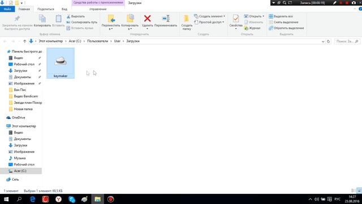Click the Copy ribbon icon
The height and width of the screenshot is (204, 362).
point(42,19)
